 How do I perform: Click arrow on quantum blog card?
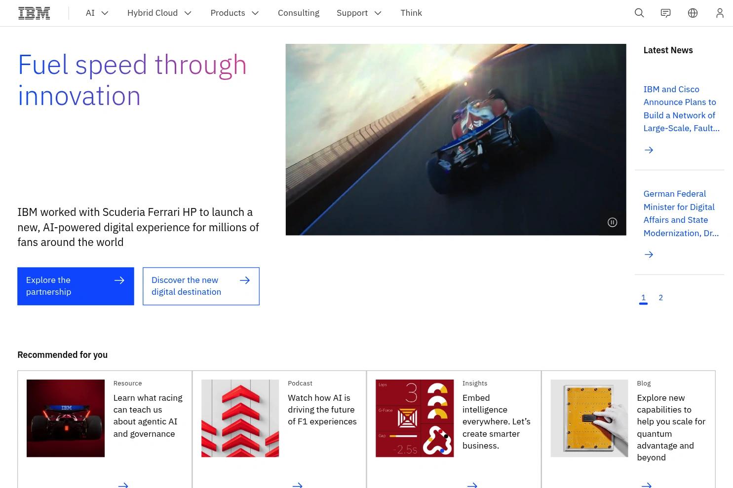pos(647,485)
